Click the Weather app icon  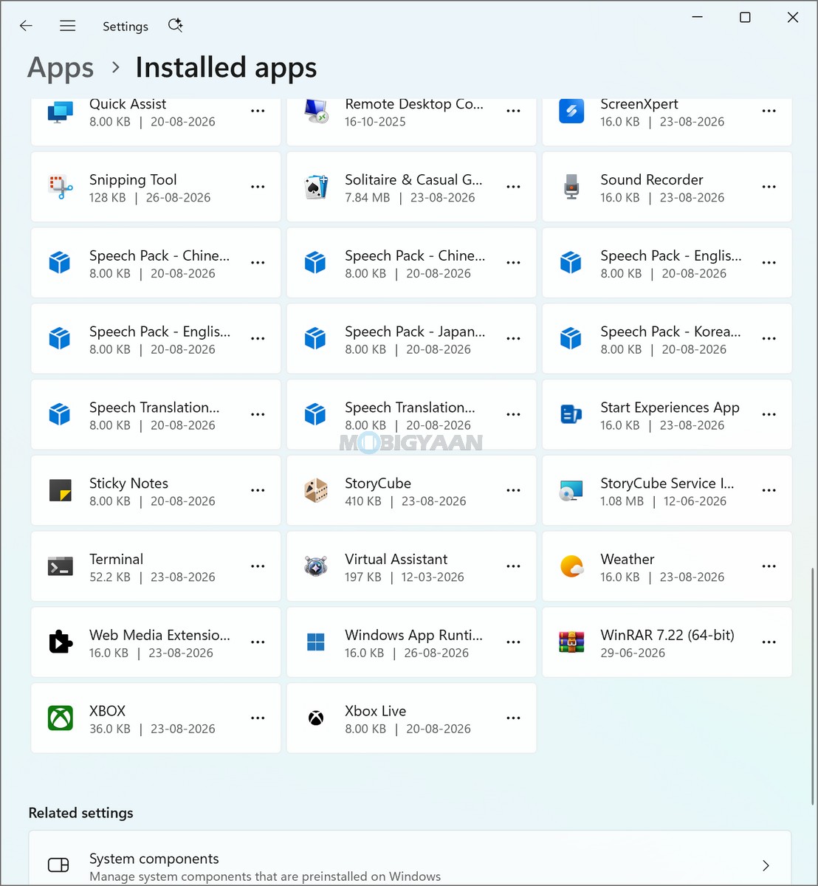point(571,567)
